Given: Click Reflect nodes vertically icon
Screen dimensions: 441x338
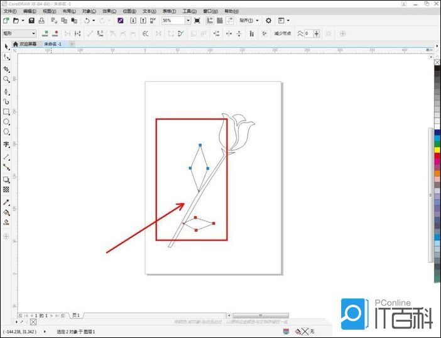Looking at the screenshot, I should (x=239, y=34).
